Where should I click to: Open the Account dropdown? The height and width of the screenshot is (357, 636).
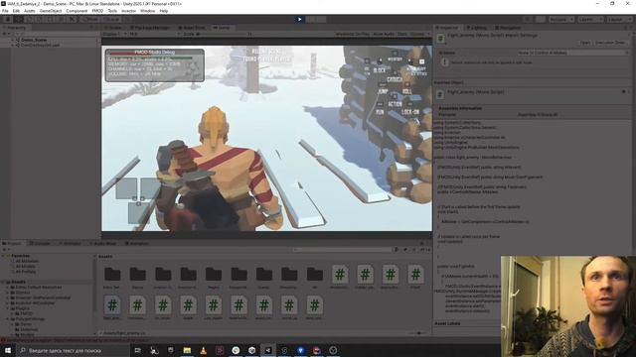(561, 19)
